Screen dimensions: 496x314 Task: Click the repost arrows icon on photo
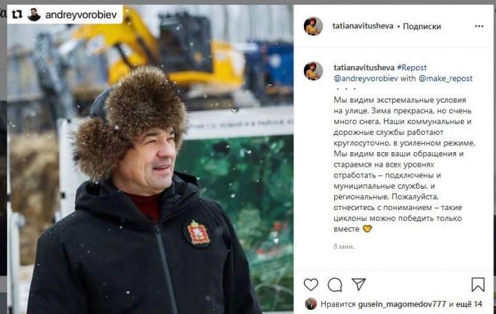coord(17,14)
